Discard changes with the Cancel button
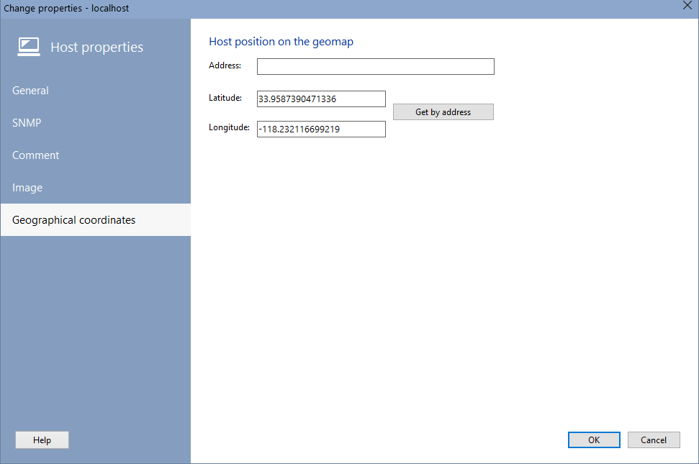 pyautogui.click(x=653, y=440)
